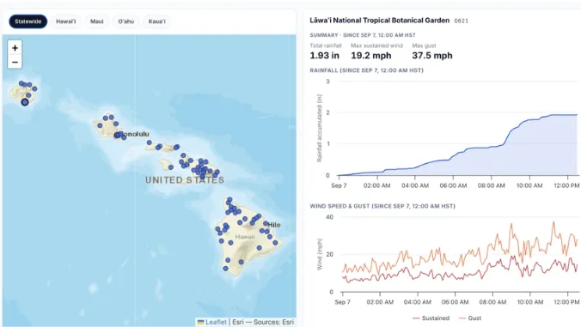Click the 19.2 mph max sustained wind value
Image resolution: width=581 pixels, height=327 pixels.
point(371,56)
